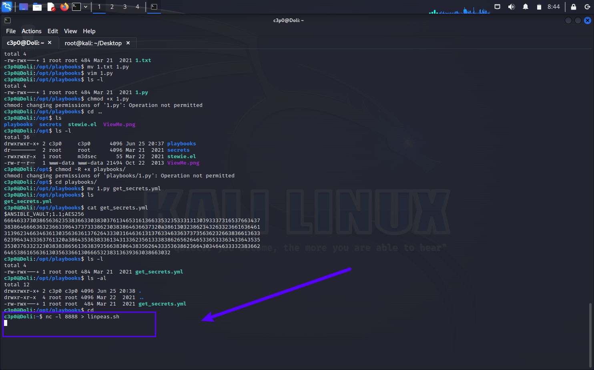Lock the screen with the padlock icon
The image size is (594, 370).
(573, 7)
